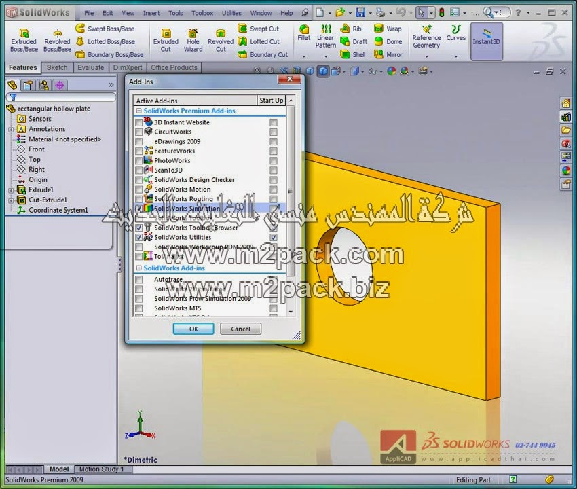
Task: Open the Reference Geometry tool
Action: (x=426, y=37)
